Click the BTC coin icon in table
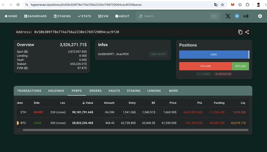Viewport: 267px width, 152px height. [x=18, y=123]
